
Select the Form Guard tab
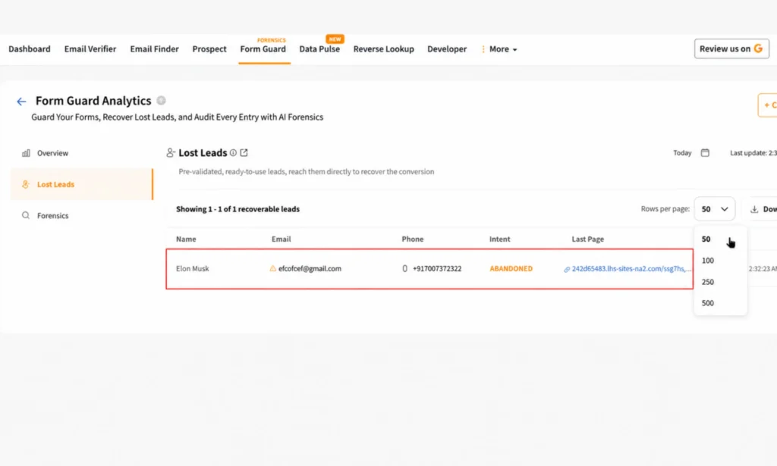263,49
